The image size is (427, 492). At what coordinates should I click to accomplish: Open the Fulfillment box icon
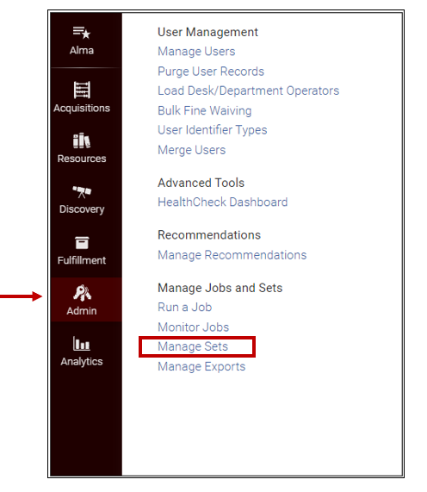pyautogui.click(x=82, y=242)
